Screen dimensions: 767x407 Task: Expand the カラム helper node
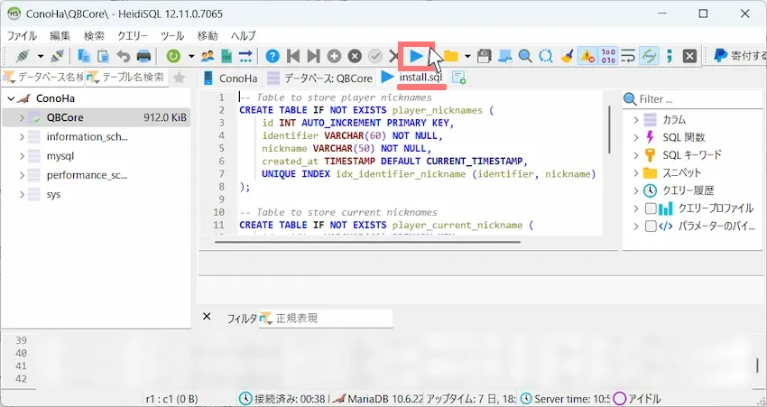tap(636, 119)
